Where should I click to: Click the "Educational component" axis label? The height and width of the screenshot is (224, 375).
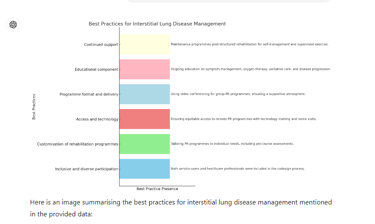pyautogui.click(x=96, y=70)
